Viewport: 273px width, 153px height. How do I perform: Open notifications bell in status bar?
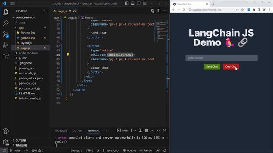165,150
